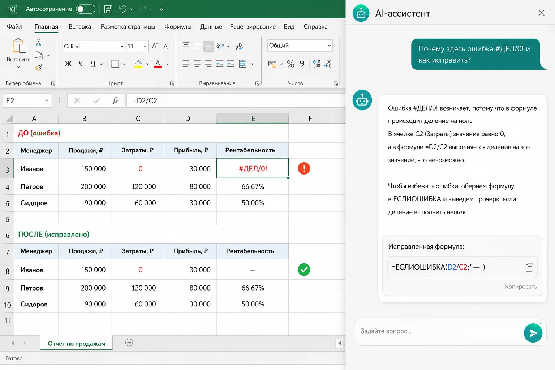The height and width of the screenshot is (370, 555).
Task: Toggle bold Ж formatting
Action: coord(68,64)
